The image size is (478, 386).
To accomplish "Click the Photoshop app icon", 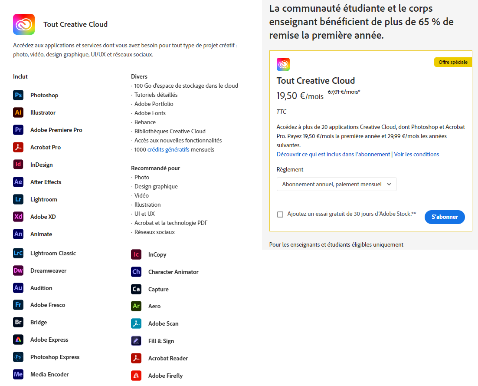I will [18, 95].
